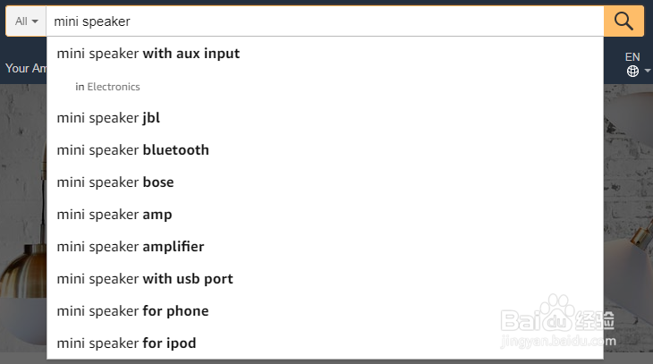Click the magnifier search button
This screenshot has width=653, height=364.
coord(623,21)
